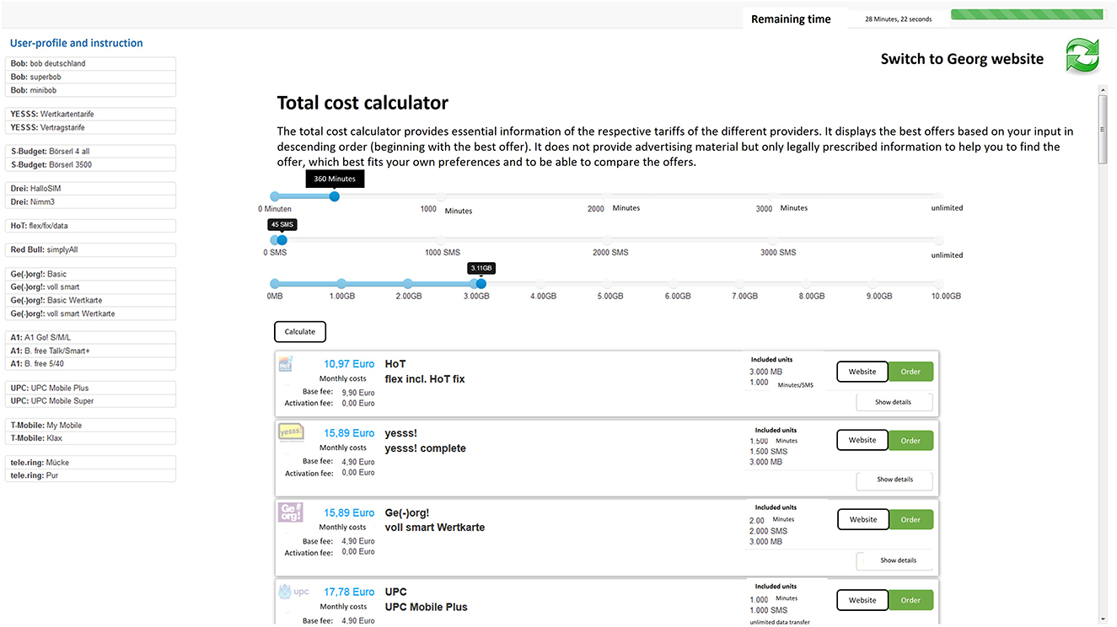1117x627 pixels.
Task: Click the HoT provider logo
Action: [286, 362]
